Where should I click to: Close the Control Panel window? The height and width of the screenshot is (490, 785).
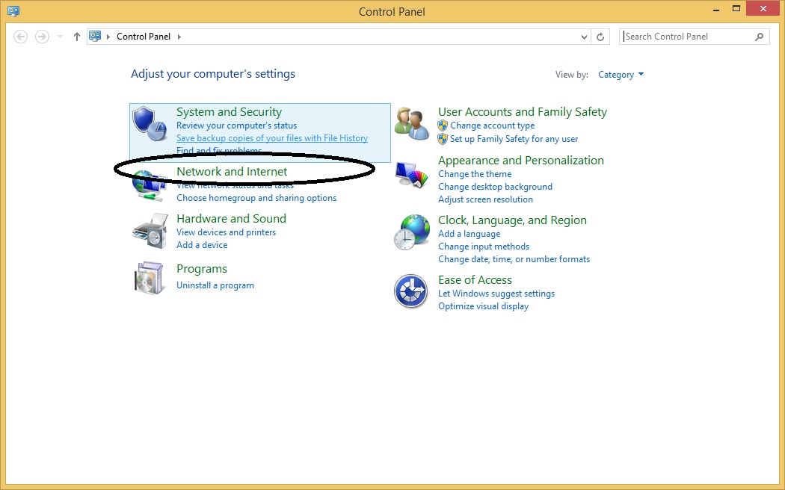tap(763, 8)
